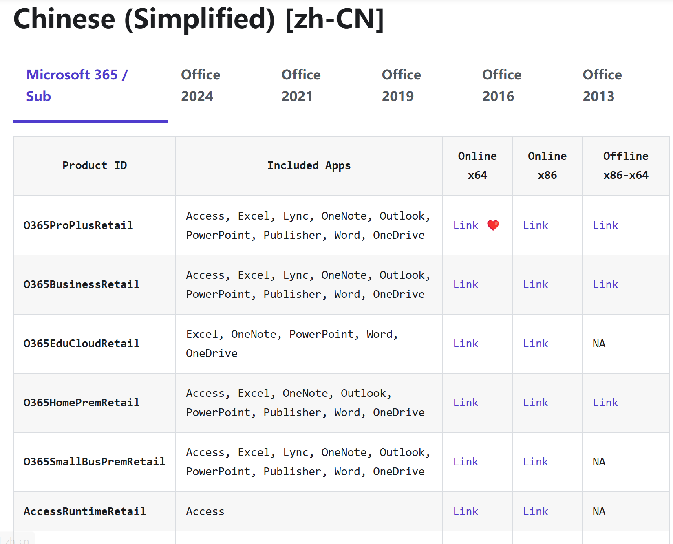Select the O365SmallBusPremRetail product ID text
This screenshot has height=544, width=673.
(94, 462)
